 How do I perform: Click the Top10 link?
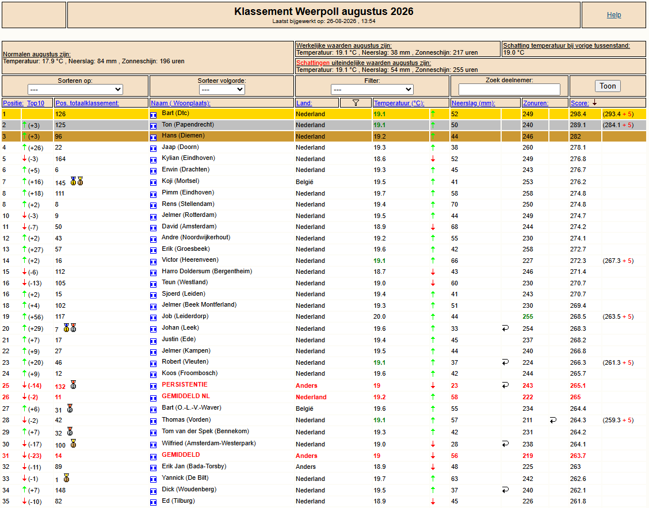tap(36, 103)
